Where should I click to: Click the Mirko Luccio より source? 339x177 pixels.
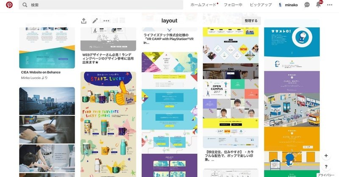34,78
